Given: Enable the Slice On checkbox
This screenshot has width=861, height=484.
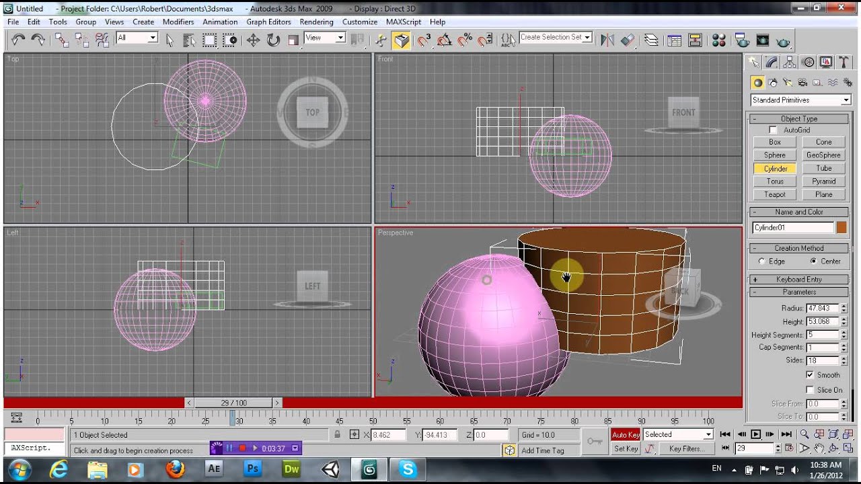Looking at the screenshot, I should [x=810, y=390].
